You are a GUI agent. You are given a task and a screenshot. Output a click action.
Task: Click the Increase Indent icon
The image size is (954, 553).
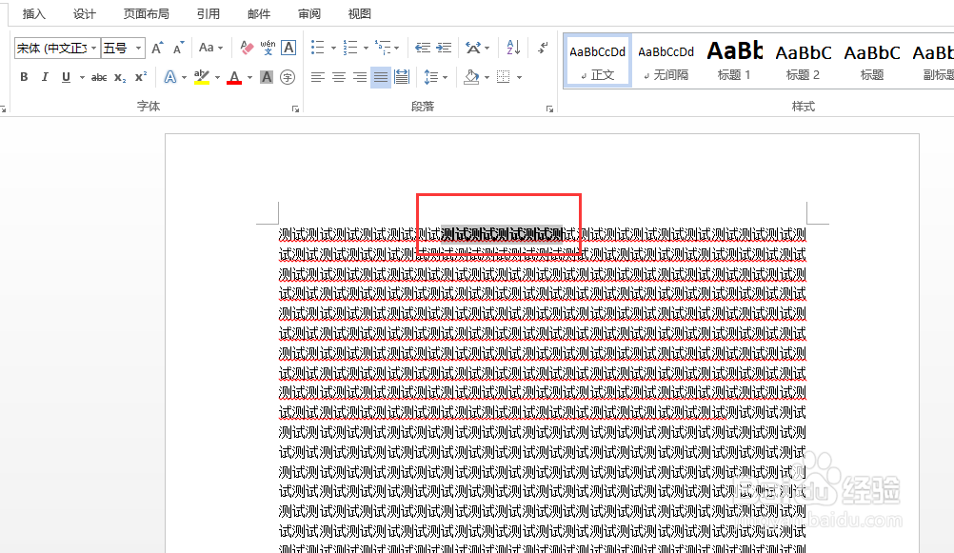coord(444,48)
